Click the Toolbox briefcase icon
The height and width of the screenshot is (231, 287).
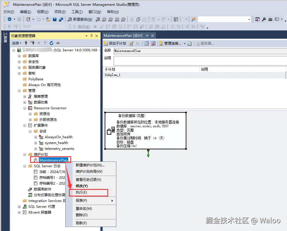pos(270,19)
